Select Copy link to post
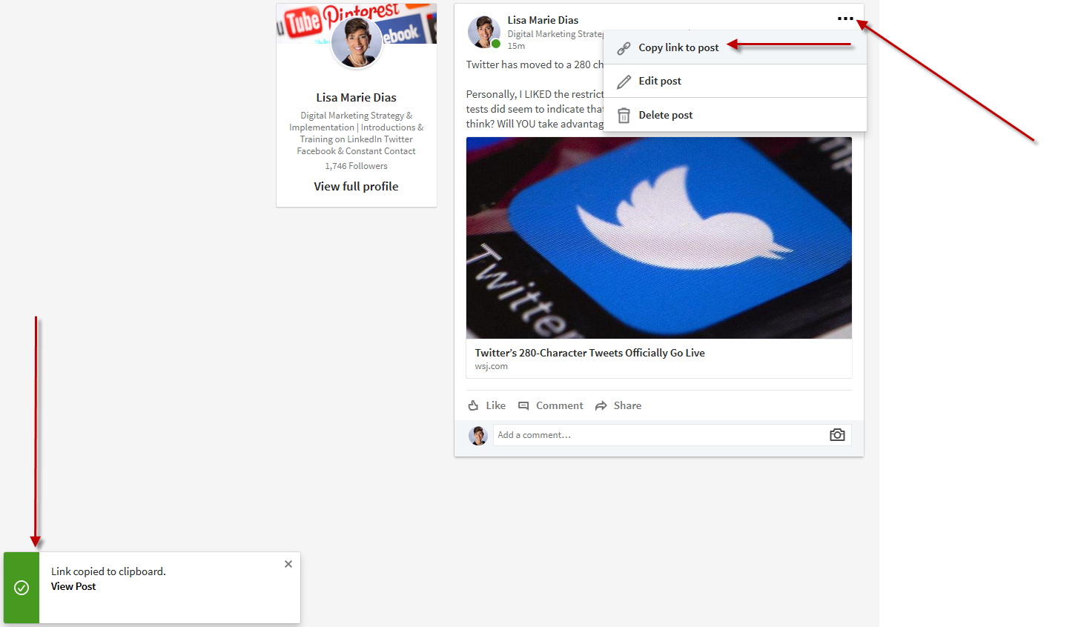The height and width of the screenshot is (627, 1081). [x=678, y=47]
